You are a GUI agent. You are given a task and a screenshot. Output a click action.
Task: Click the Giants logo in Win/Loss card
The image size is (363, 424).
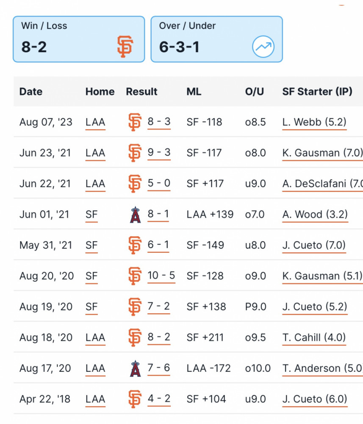[x=125, y=47]
